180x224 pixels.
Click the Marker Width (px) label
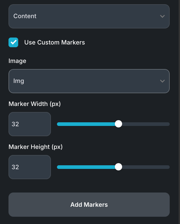(35, 104)
